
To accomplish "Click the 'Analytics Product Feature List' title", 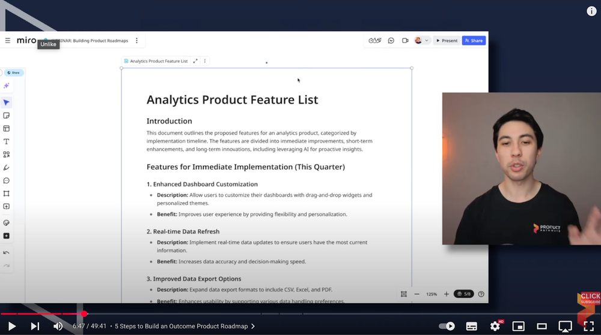I will (232, 99).
